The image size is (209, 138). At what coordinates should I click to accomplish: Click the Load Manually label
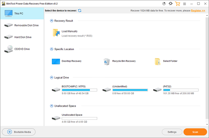point(69,31)
